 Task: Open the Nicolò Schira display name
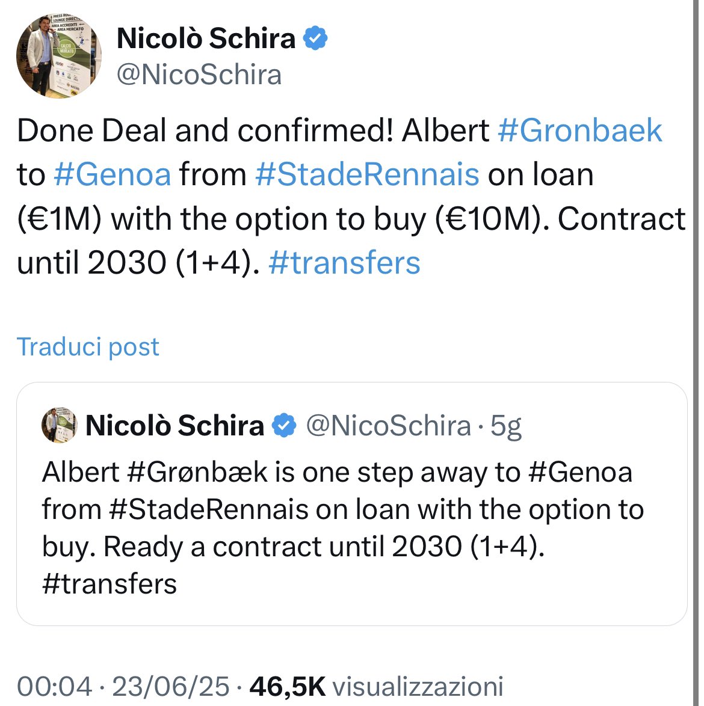coord(206,38)
